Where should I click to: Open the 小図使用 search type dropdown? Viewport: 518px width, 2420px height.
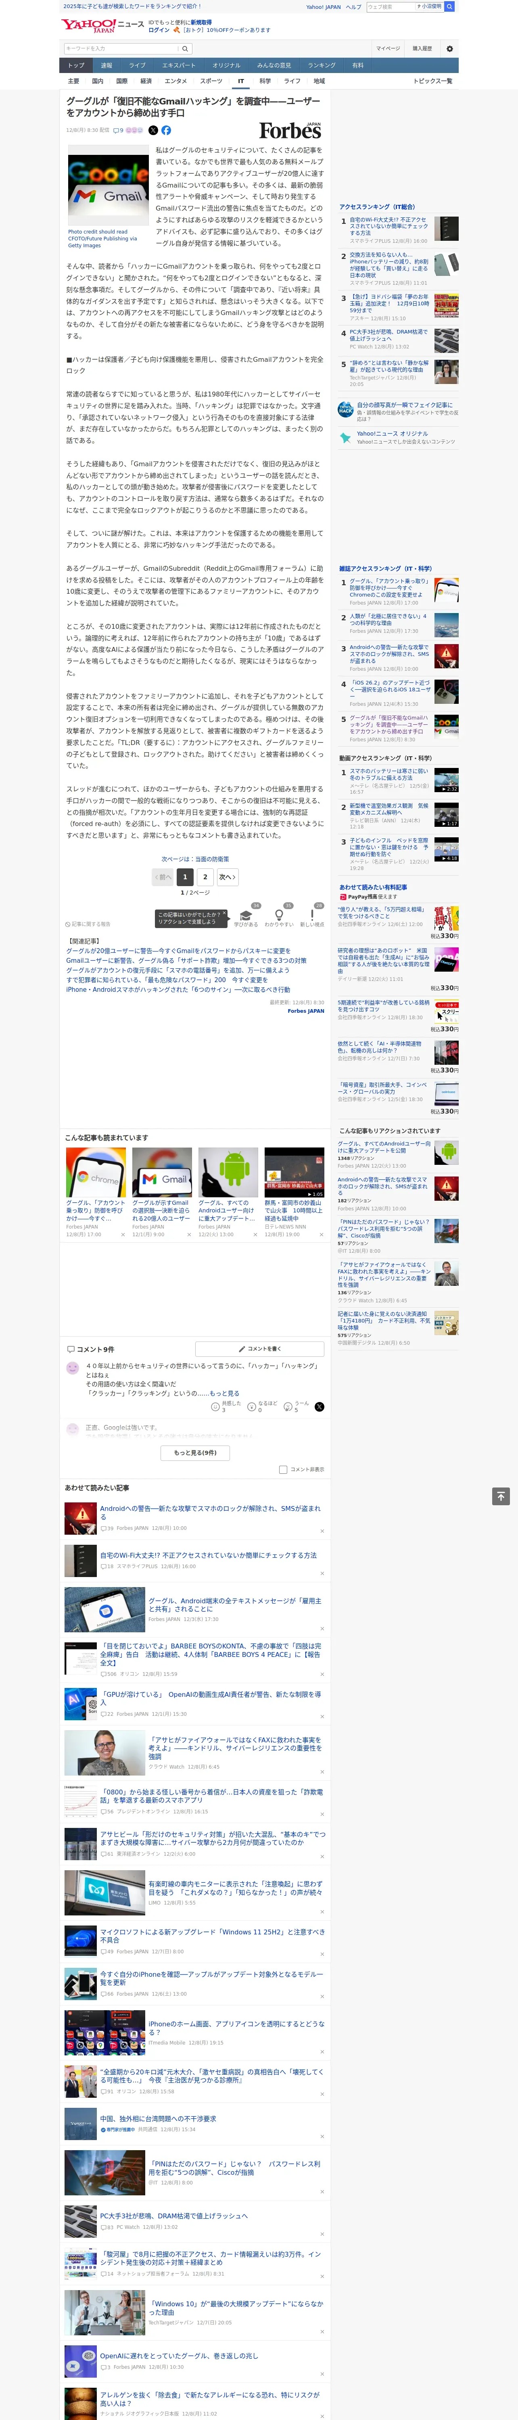pos(430,6)
